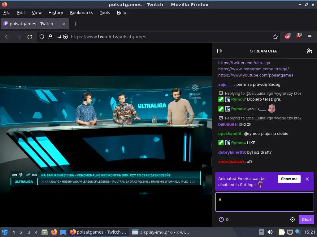Open channel points balance icon
This screenshot has width=317, height=237.
point(221,219)
